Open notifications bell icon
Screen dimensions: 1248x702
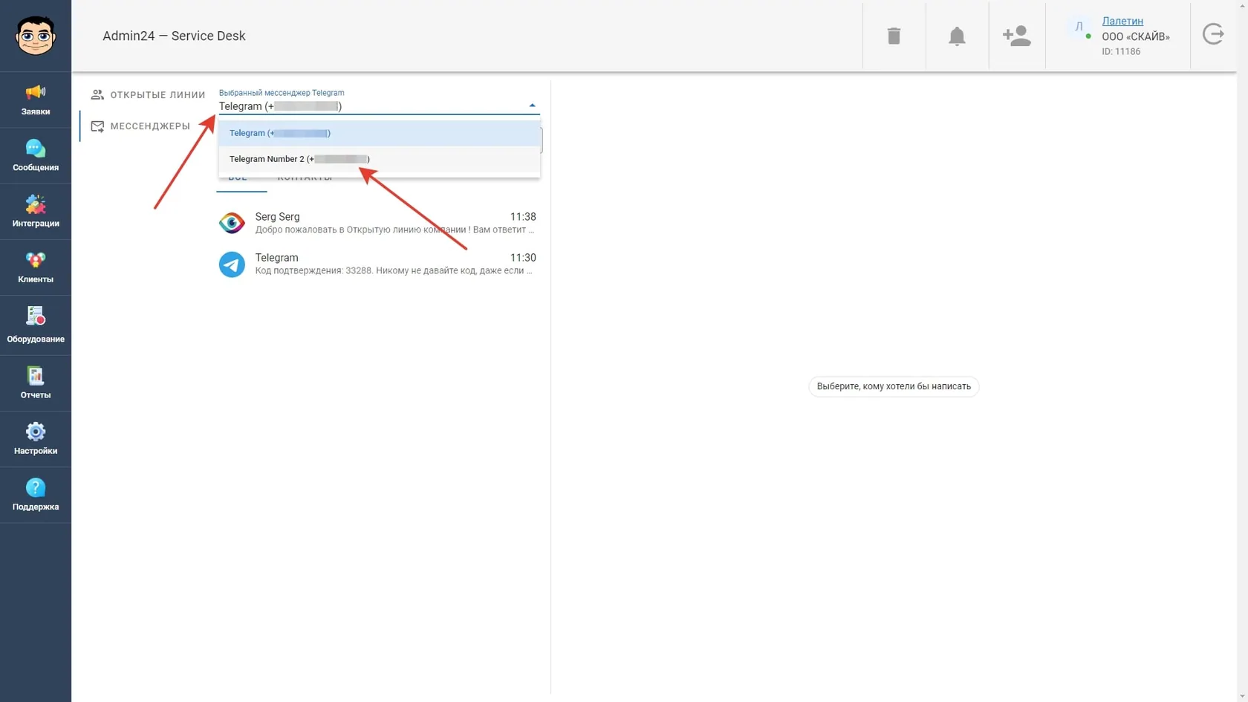[957, 36]
